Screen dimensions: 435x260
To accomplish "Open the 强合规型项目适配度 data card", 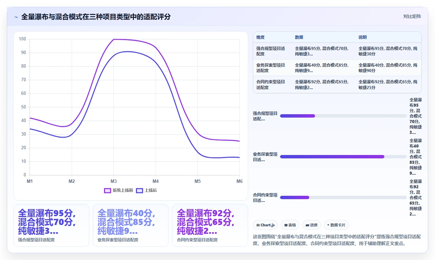I will [x=51, y=225].
